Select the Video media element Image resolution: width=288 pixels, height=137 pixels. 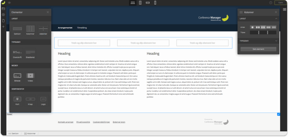(x=30, y=77)
